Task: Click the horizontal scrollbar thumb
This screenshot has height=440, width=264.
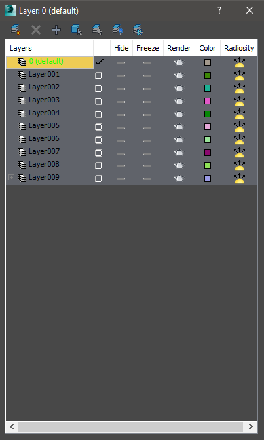Action: 130,427
